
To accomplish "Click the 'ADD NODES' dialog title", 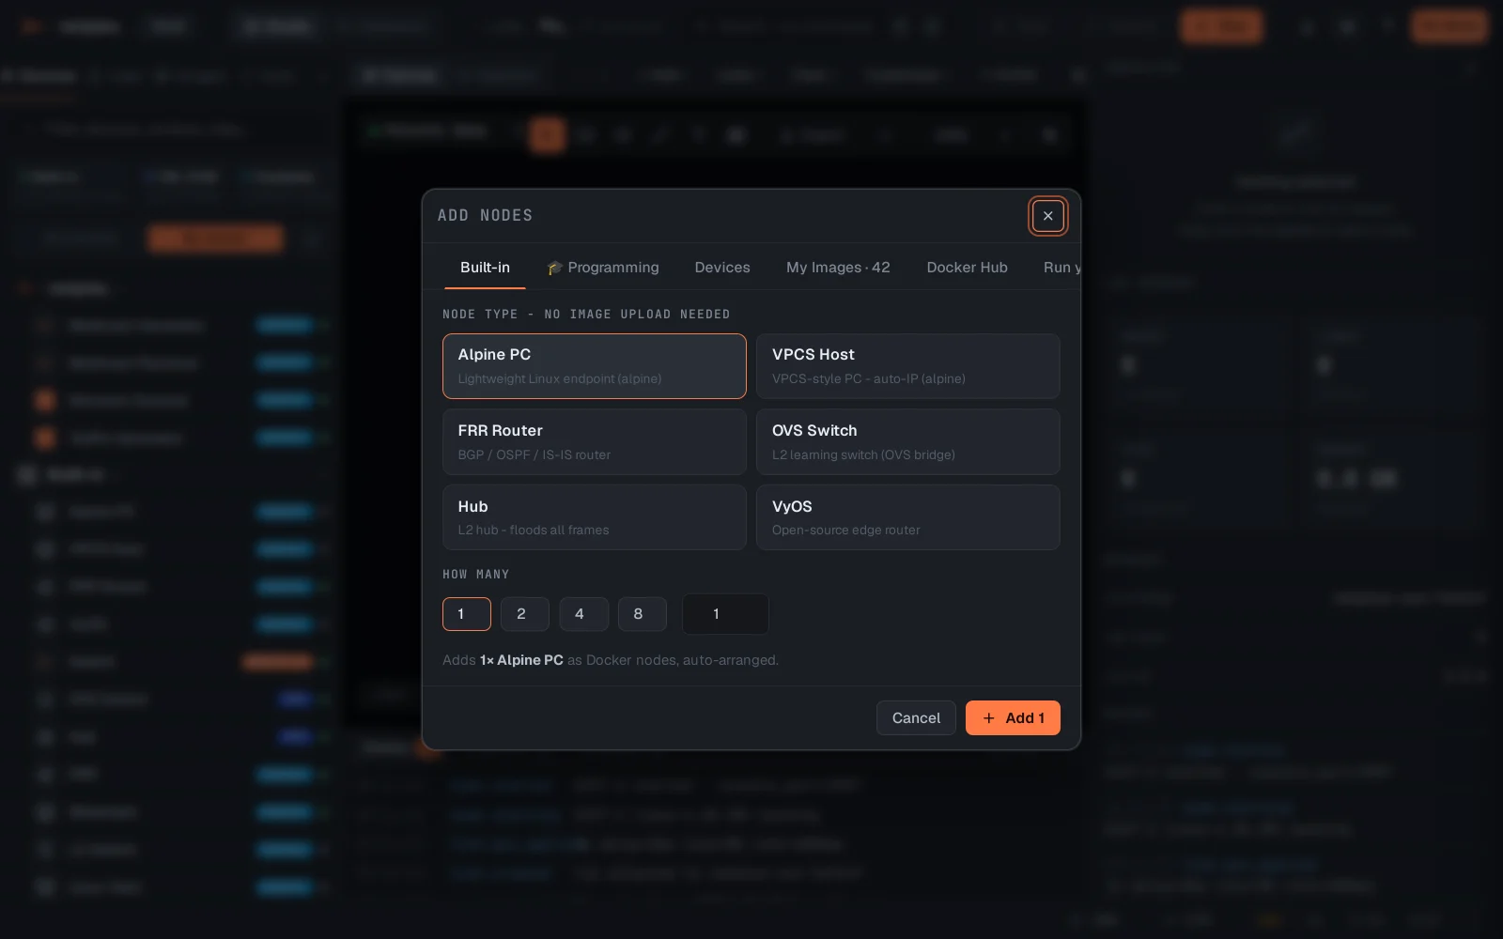I will point(485,216).
